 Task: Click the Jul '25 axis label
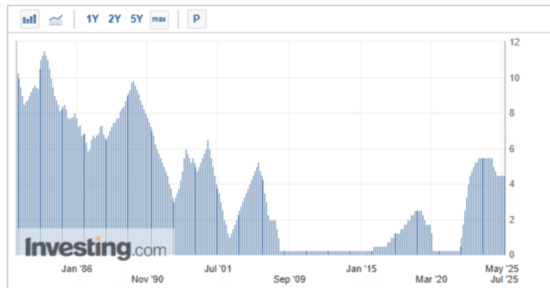[x=504, y=279]
